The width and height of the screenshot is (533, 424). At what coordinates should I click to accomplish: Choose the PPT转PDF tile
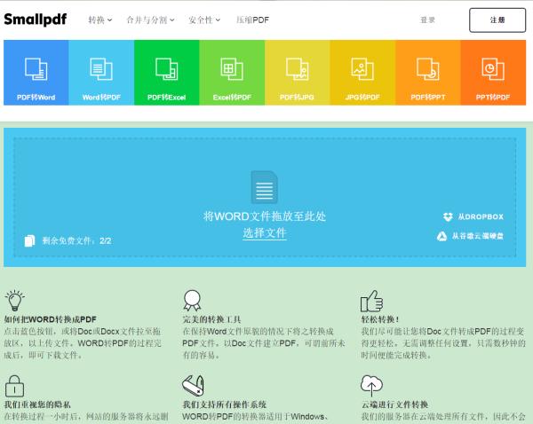click(x=493, y=73)
